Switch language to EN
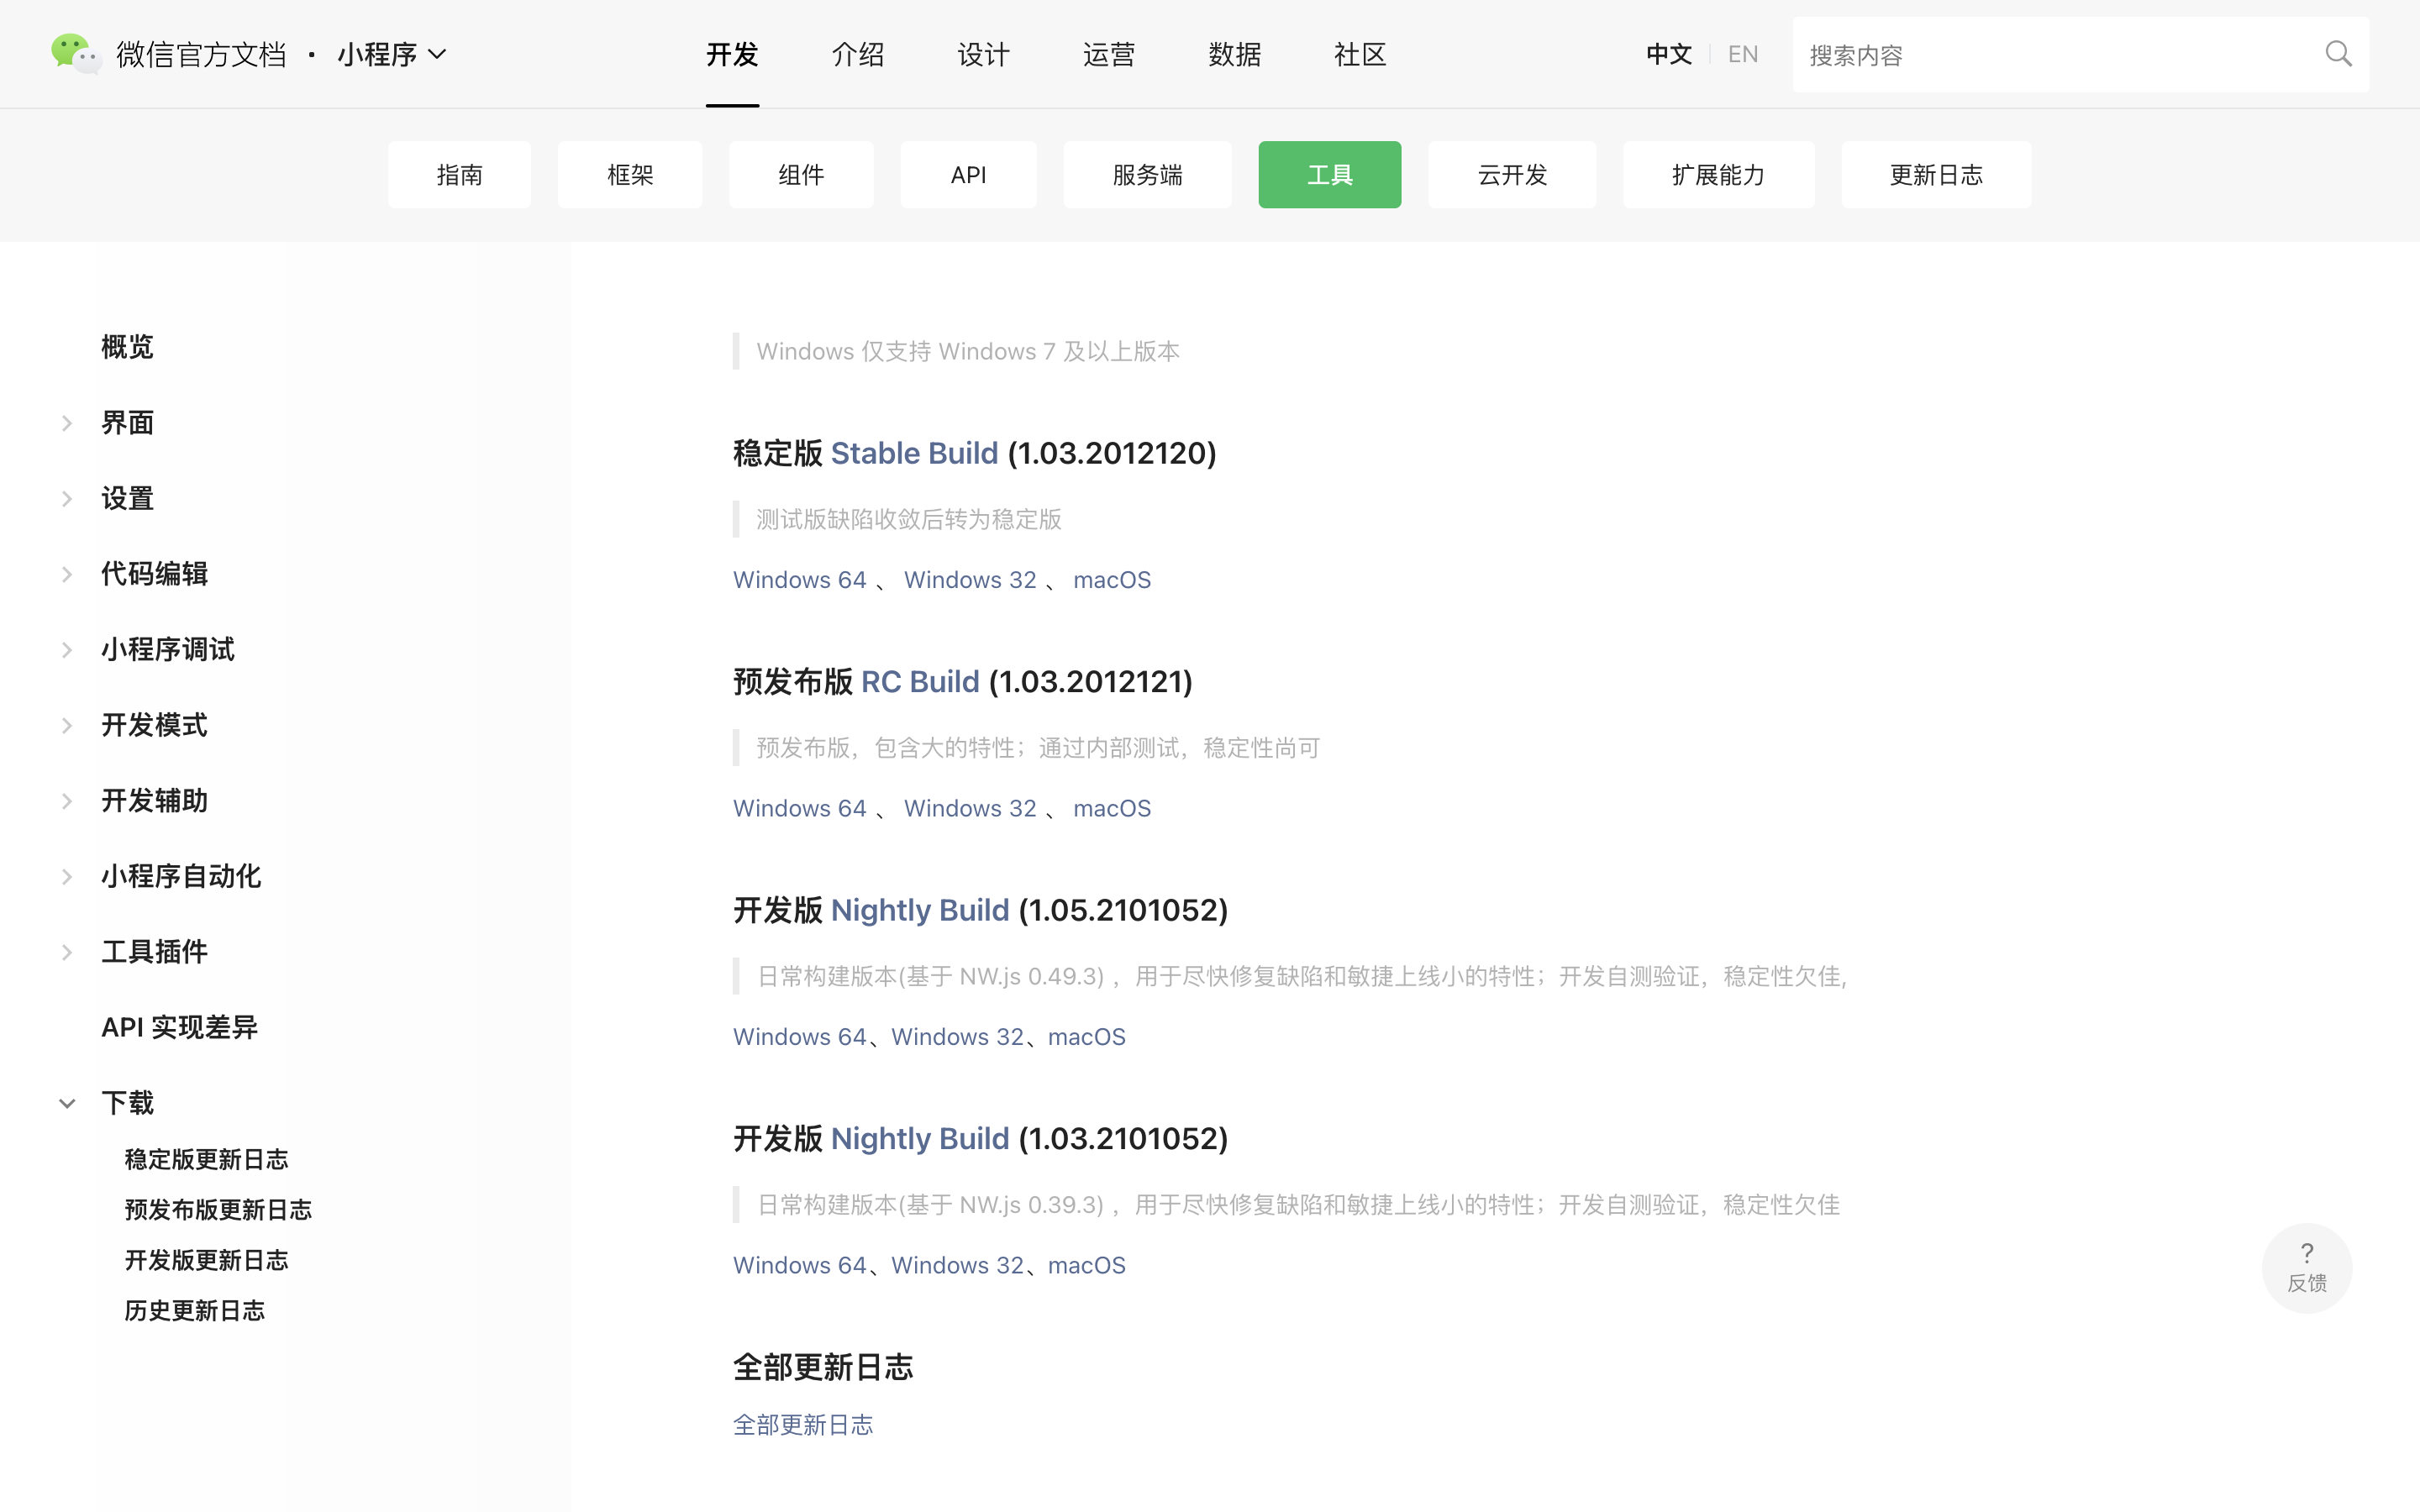 (x=1743, y=54)
